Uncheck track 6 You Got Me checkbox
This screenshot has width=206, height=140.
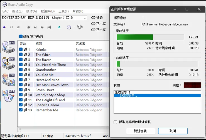(21, 75)
